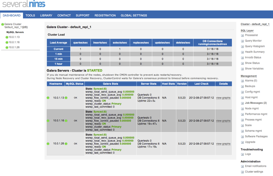Expand the Health Summary plus icon
Viewport: 273px width, 176px height.
click(242, 52)
